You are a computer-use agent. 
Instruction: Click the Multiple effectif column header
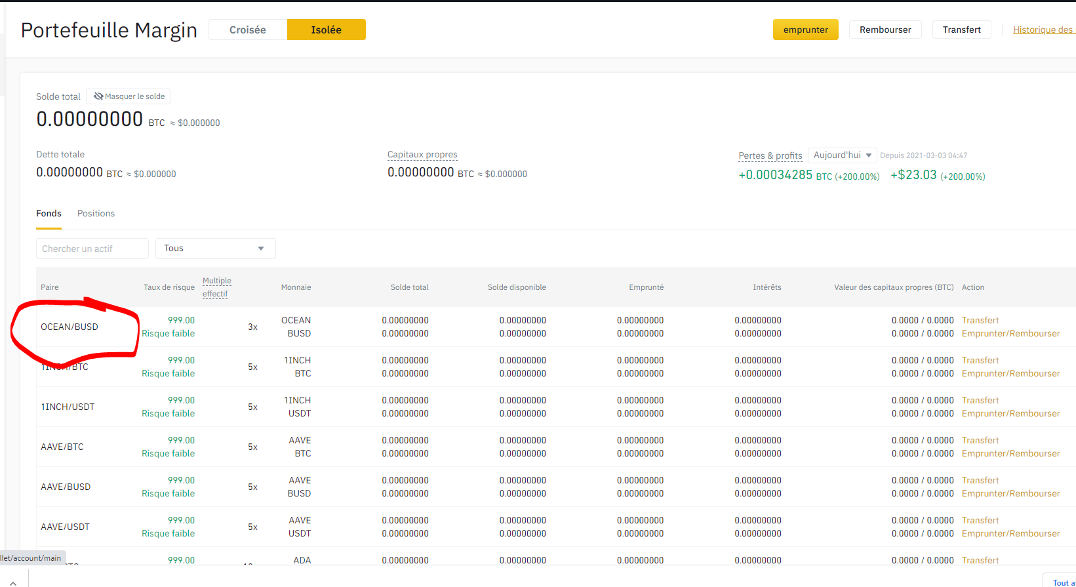(x=216, y=287)
